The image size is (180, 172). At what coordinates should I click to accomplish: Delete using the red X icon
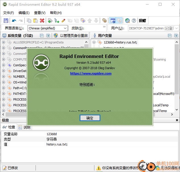click(42, 21)
